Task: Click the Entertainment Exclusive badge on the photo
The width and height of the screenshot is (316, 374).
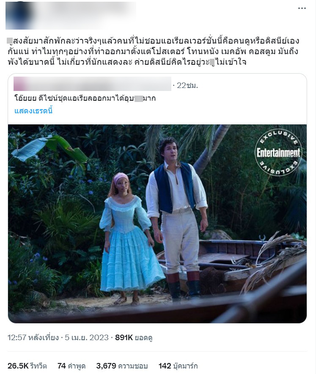Action: (x=278, y=152)
